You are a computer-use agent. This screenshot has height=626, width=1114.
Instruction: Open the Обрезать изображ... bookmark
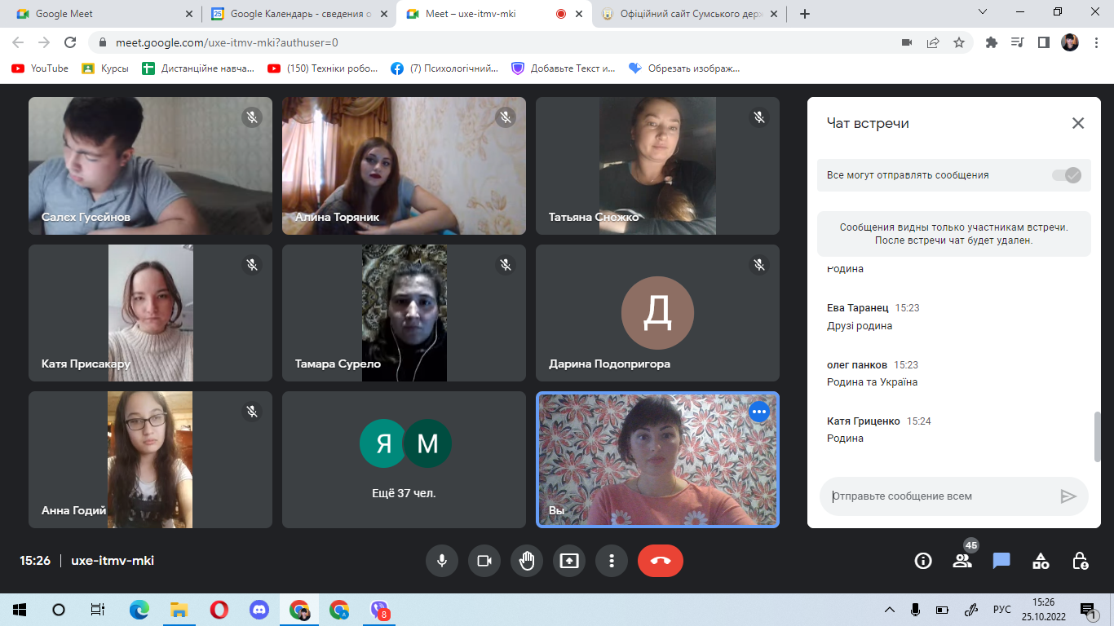click(x=684, y=68)
